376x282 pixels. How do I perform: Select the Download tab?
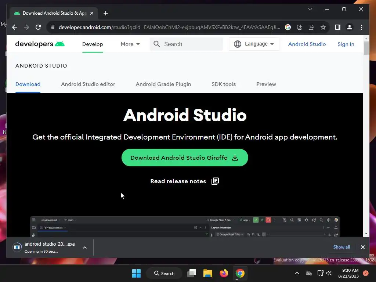pyautogui.click(x=28, y=84)
